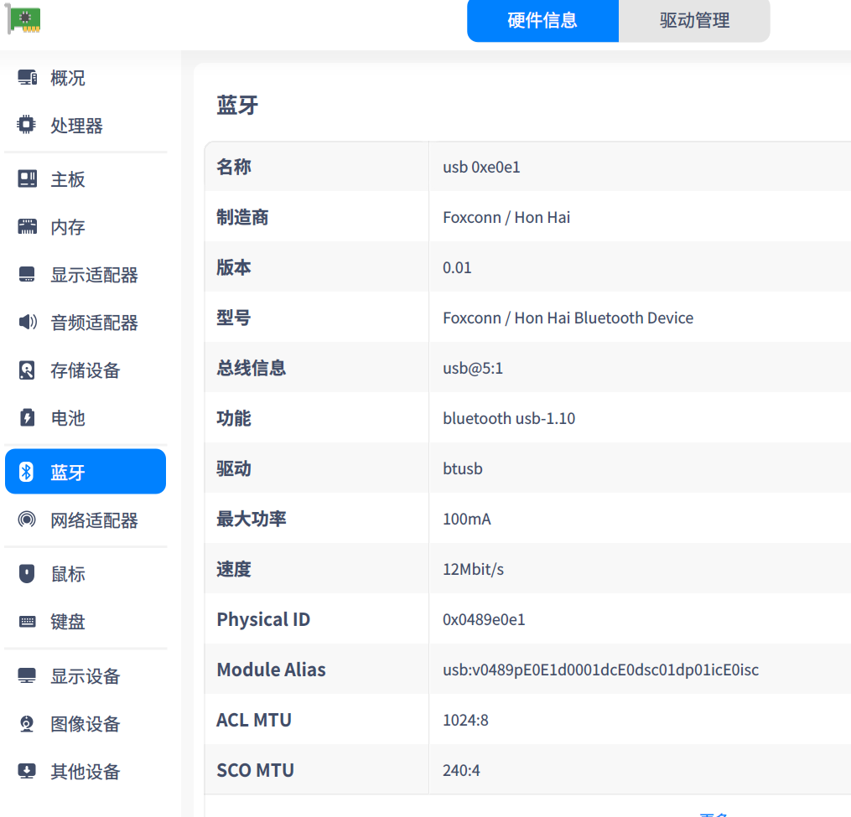Click the 显示设备 monitor icon
Image resolution: width=851 pixels, height=817 pixels.
pos(27,675)
